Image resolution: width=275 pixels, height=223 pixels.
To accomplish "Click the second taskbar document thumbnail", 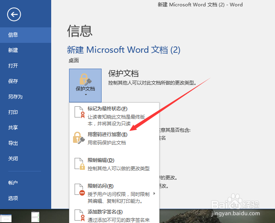I will pos(35,217).
